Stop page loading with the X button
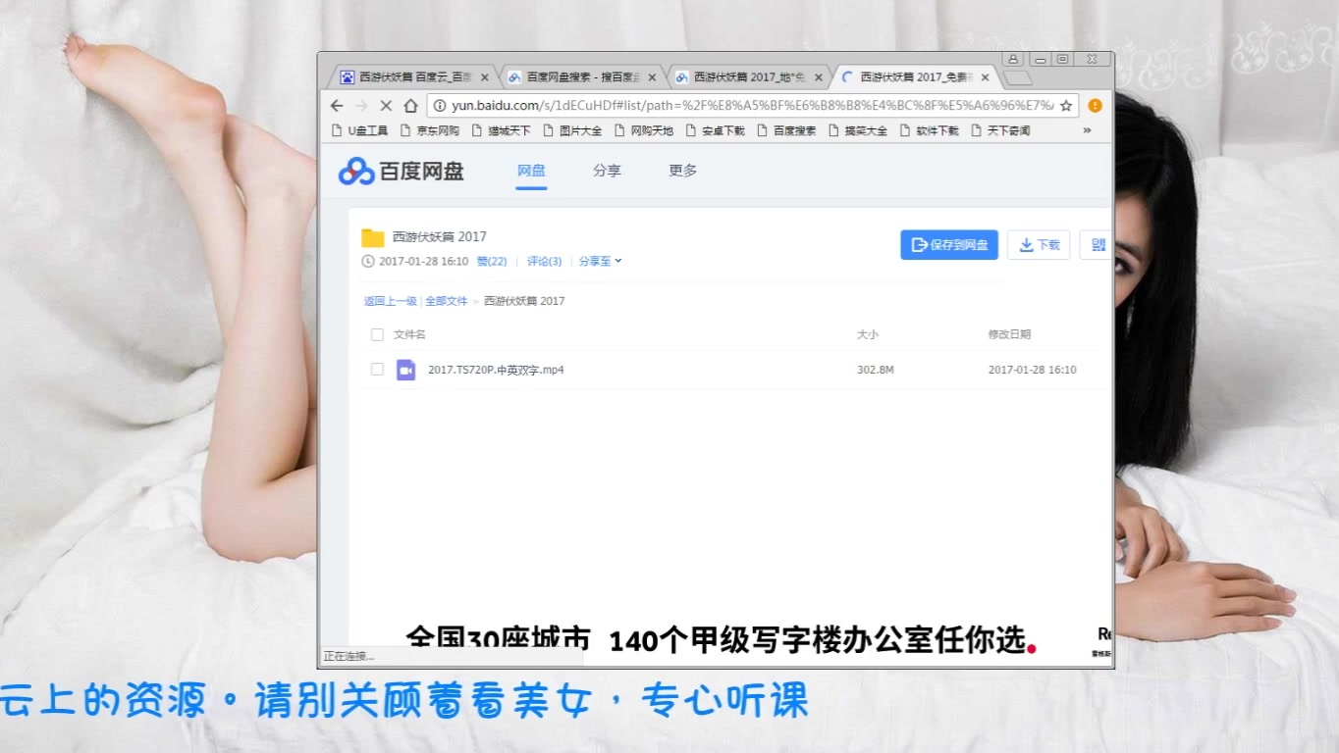1339x753 pixels. (x=386, y=106)
